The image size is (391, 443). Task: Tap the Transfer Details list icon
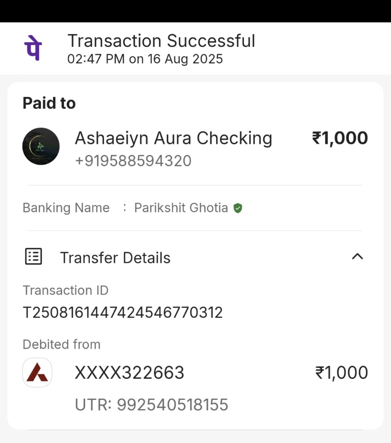tap(33, 257)
